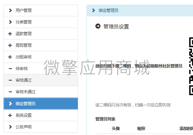
Task: Click the 头像 column header
Action: coord(116,128)
